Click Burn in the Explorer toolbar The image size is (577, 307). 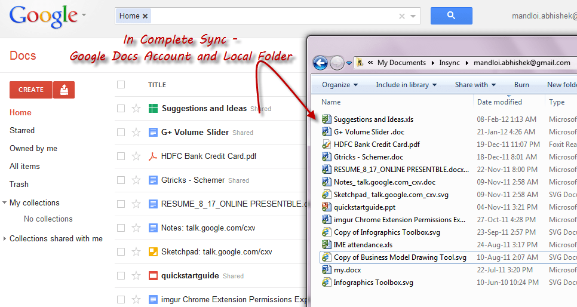(x=521, y=85)
